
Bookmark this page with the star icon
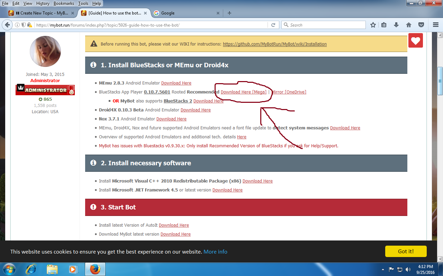(x=373, y=25)
